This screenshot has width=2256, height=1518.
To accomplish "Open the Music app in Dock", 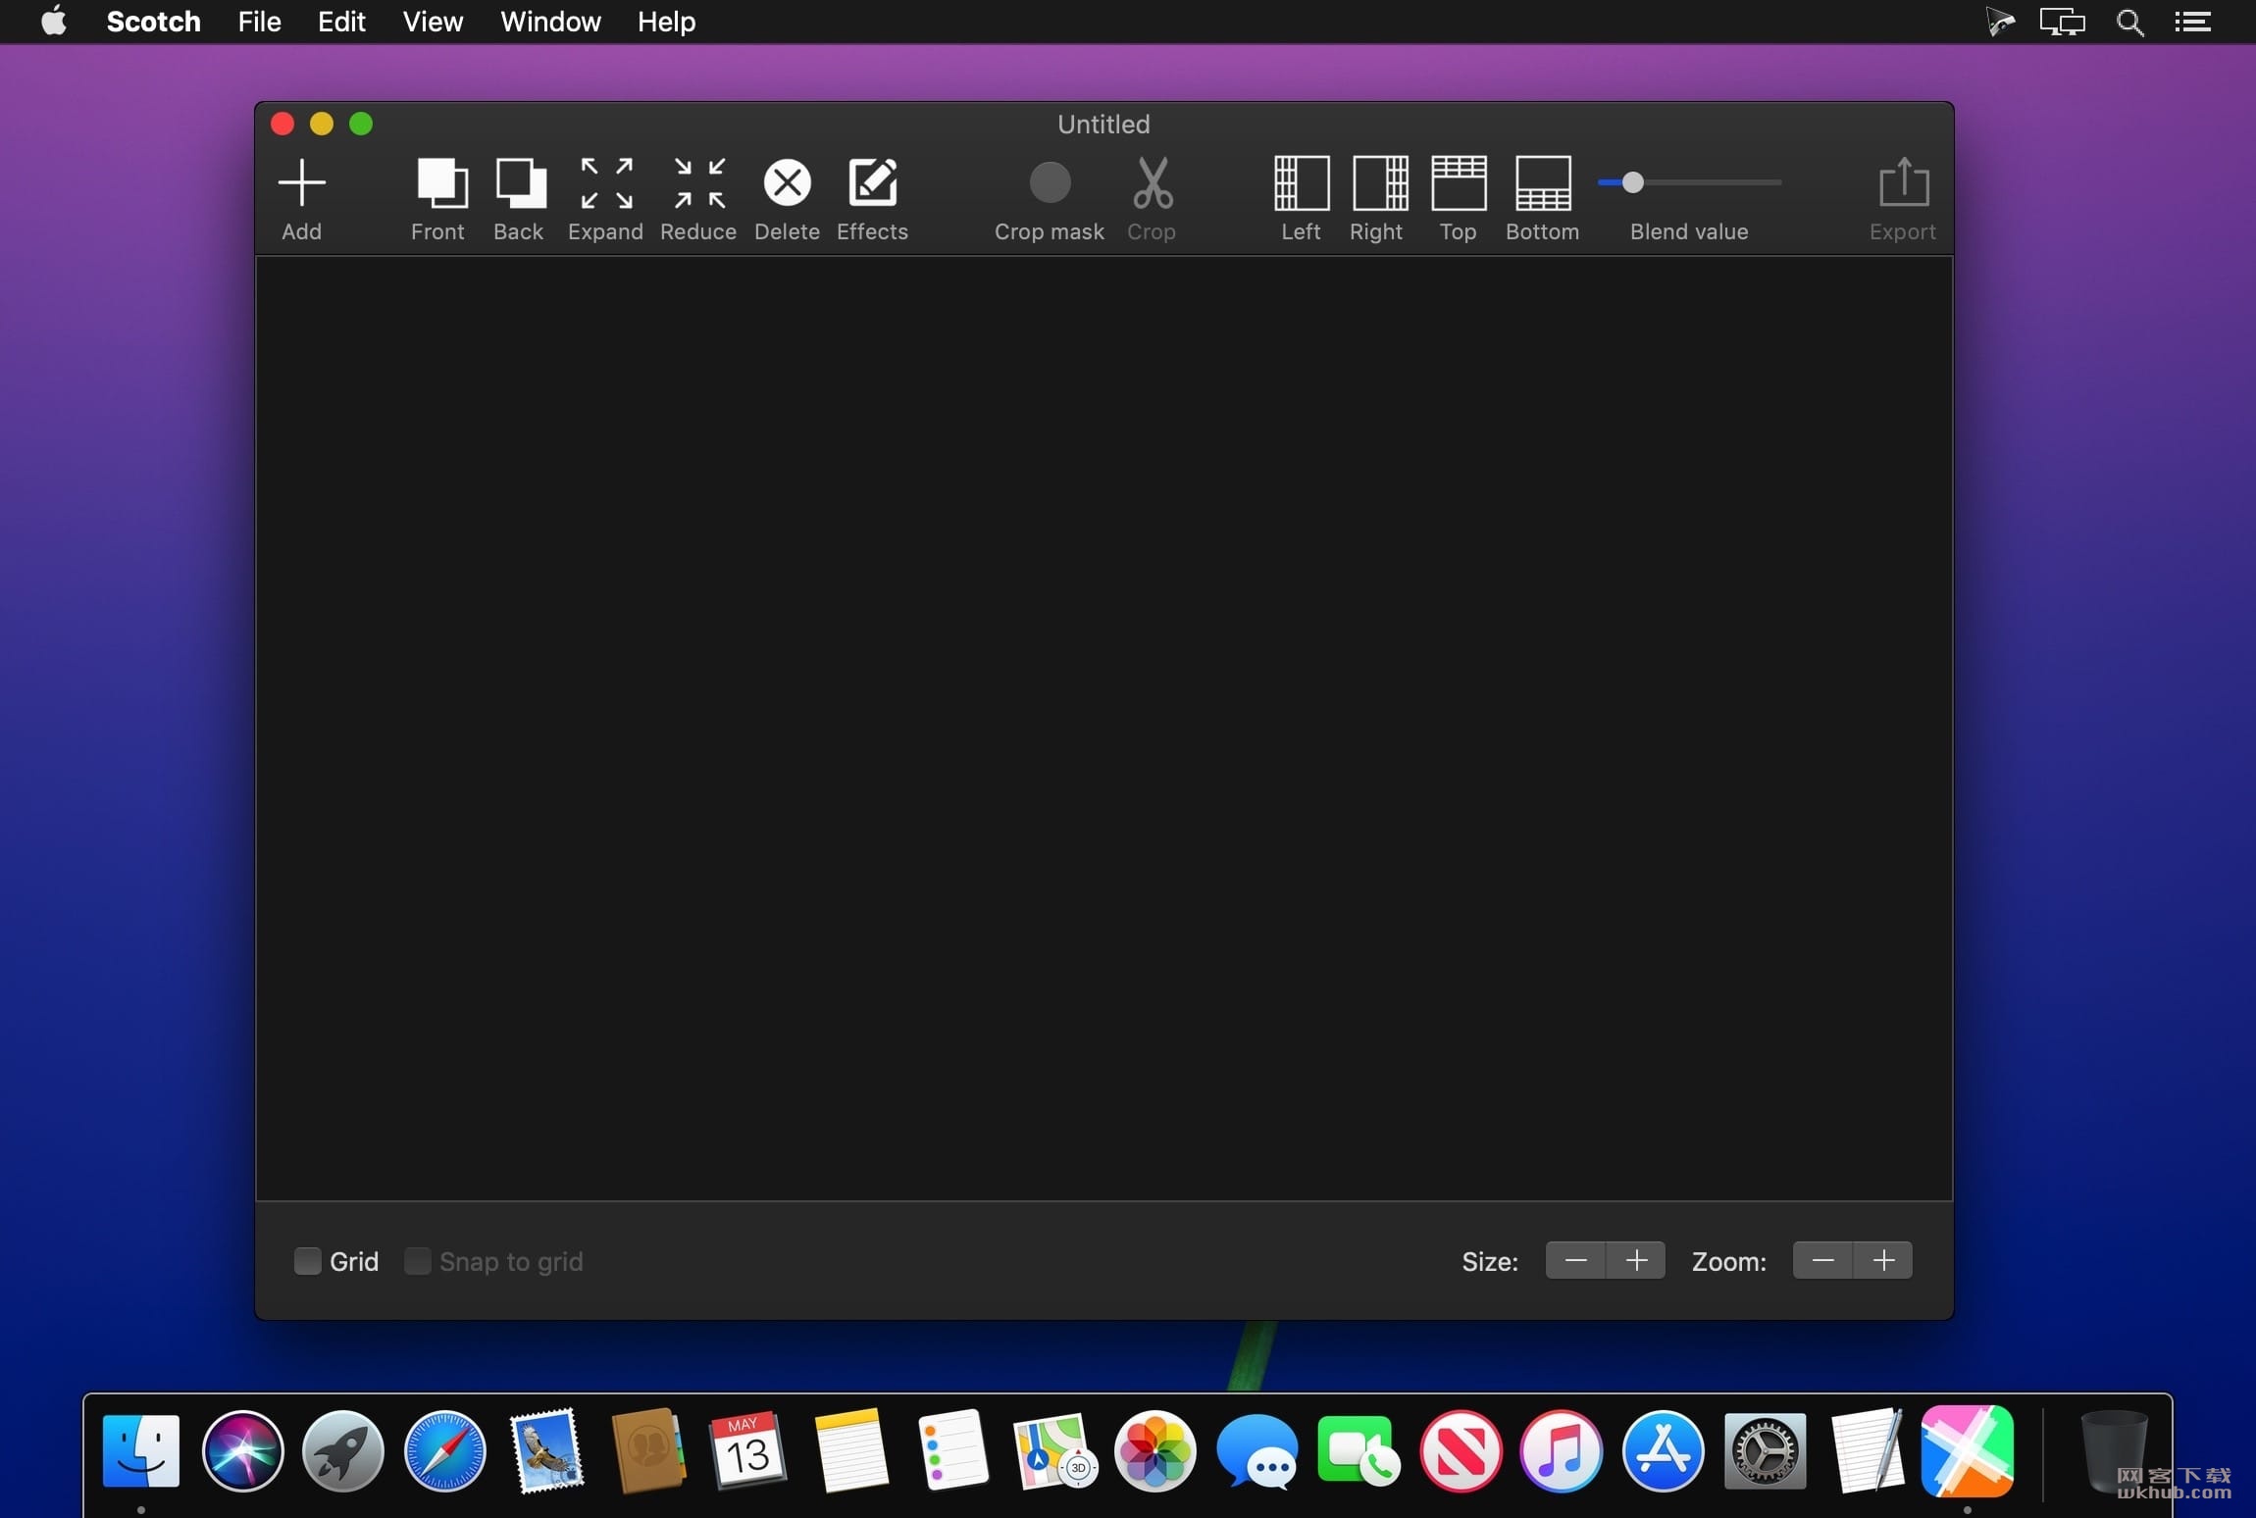I will pos(1562,1451).
